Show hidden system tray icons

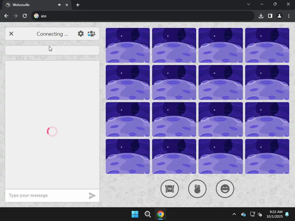point(234,214)
